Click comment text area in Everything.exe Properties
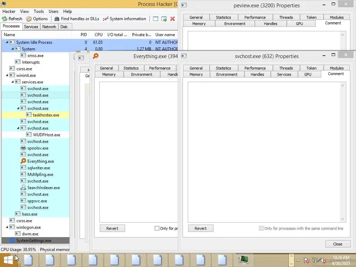 tap(138, 152)
